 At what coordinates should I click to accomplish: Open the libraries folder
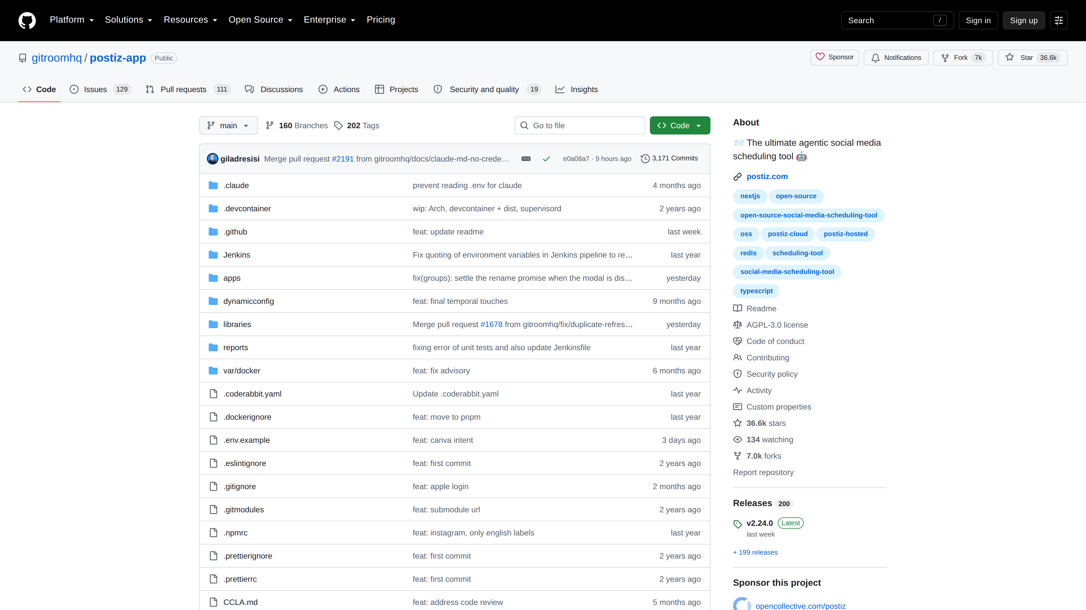(x=237, y=324)
